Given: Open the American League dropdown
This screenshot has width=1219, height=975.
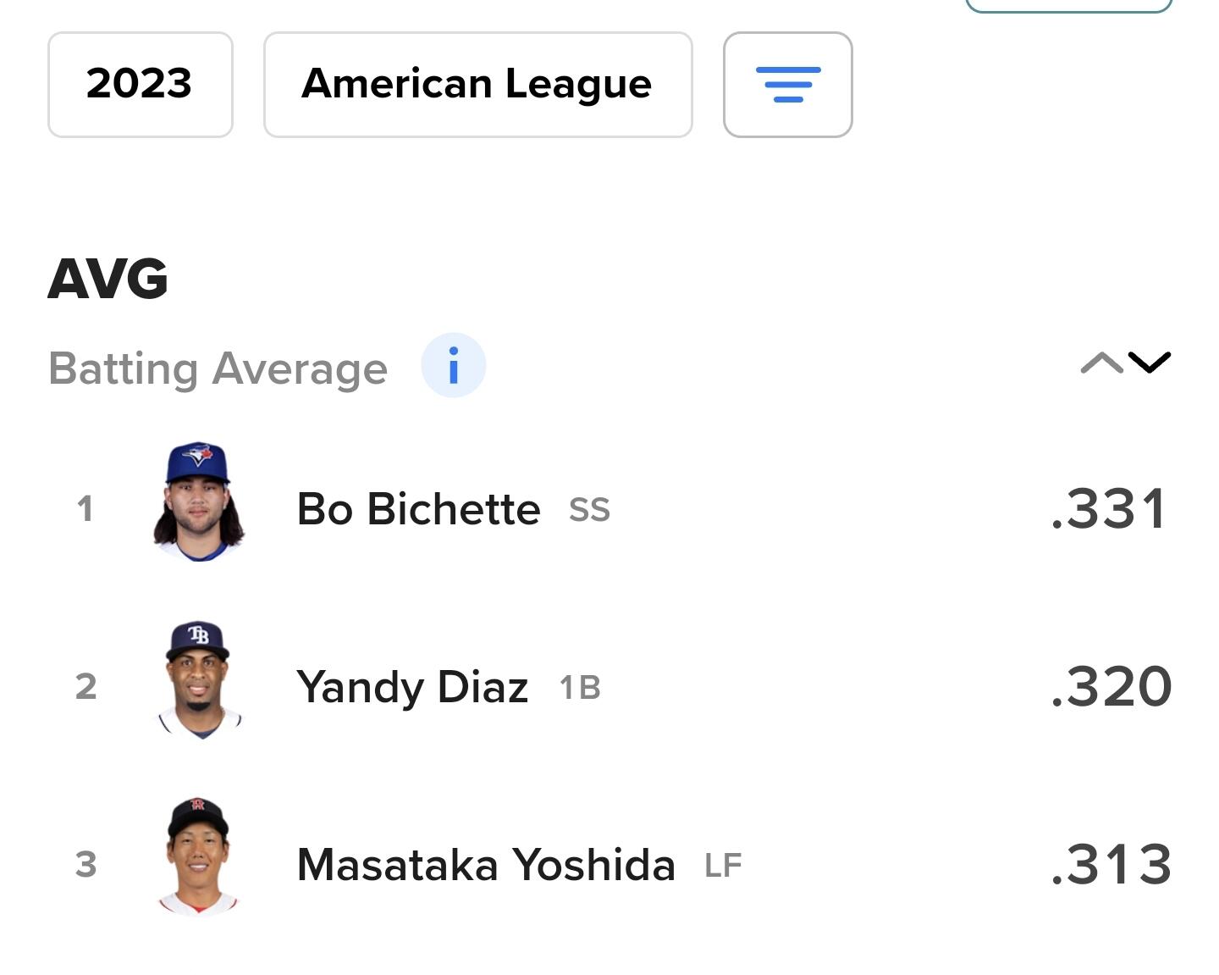Looking at the screenshot, I should [x=477, y=85].
